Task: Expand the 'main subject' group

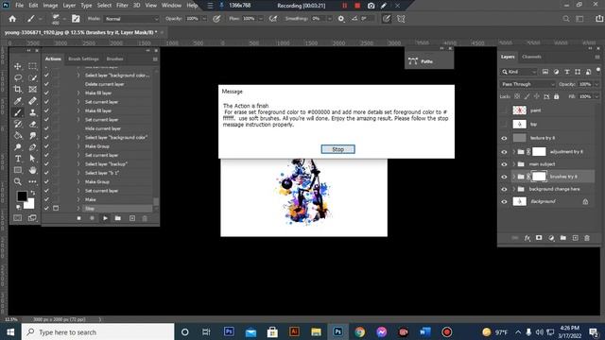Action: 514,164
